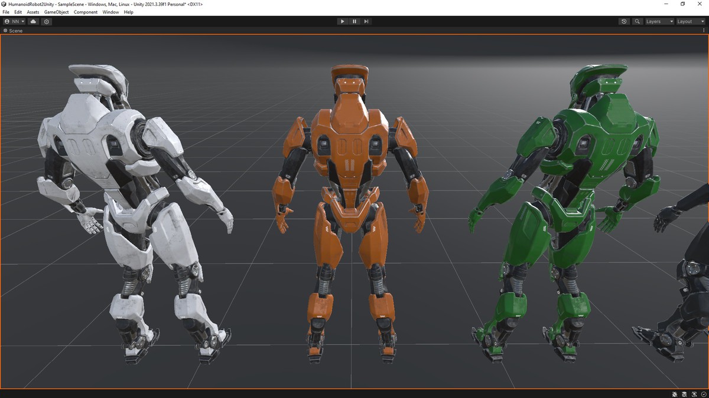
Task: Open the Unity Cloud Services panel
Action: click(x=33, y=21)
